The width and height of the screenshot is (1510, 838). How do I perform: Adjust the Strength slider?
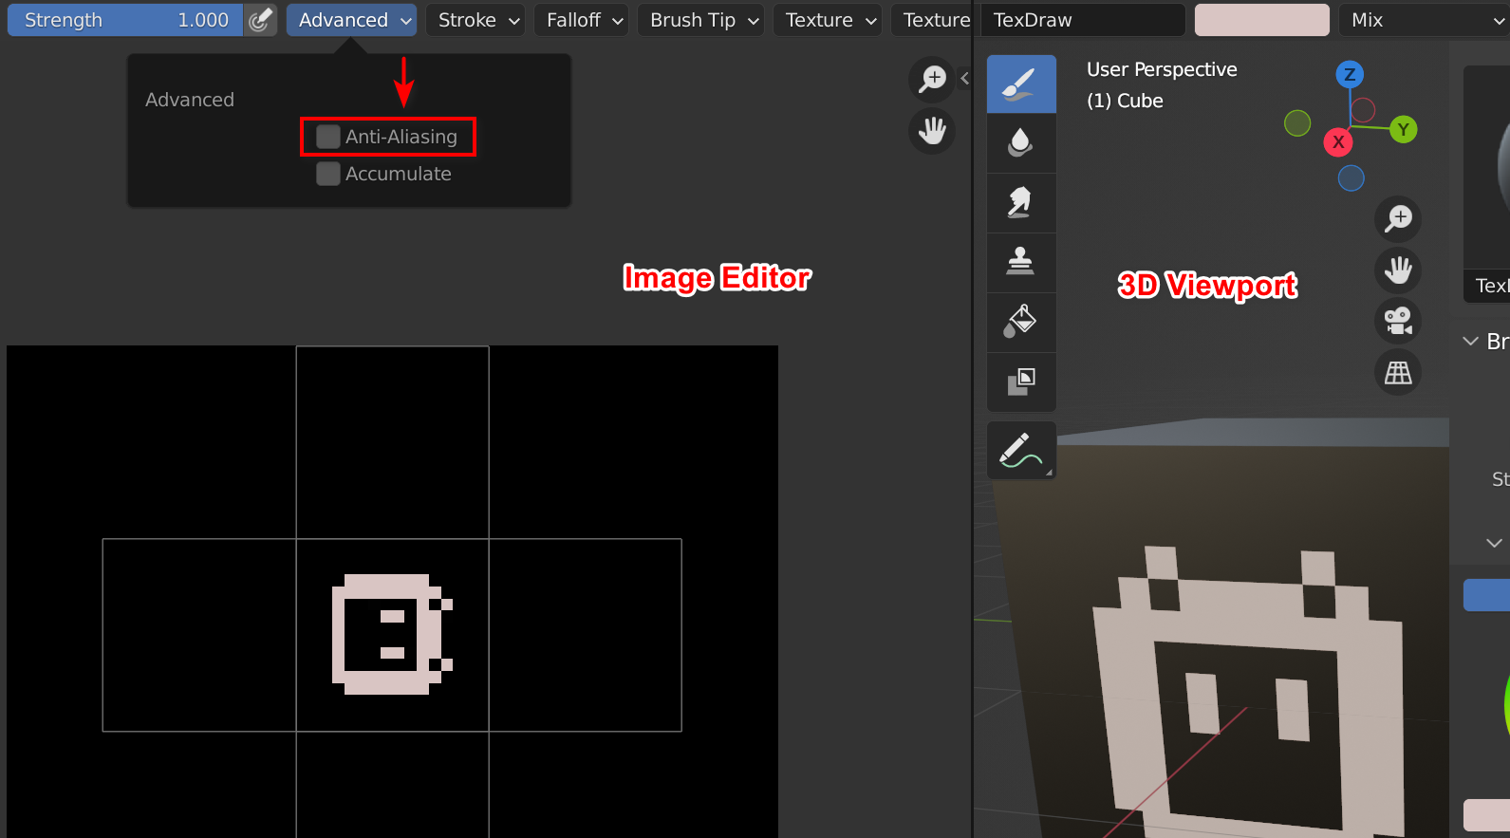pos(125,20)
